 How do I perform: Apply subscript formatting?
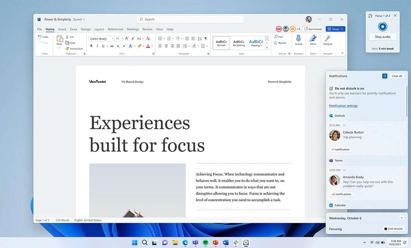[x=118, y=46]
